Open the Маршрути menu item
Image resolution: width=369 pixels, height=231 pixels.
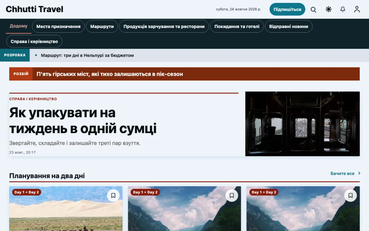[102, 26]
